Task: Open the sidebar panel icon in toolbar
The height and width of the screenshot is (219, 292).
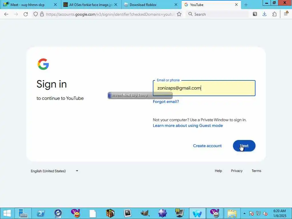Action: pyautogui.click(x=255, y=14)
